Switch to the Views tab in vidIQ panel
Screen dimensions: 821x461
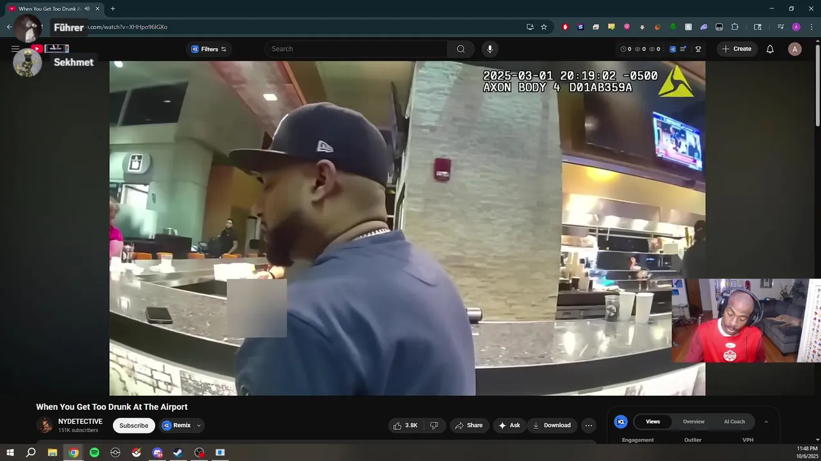pos(653,421)
